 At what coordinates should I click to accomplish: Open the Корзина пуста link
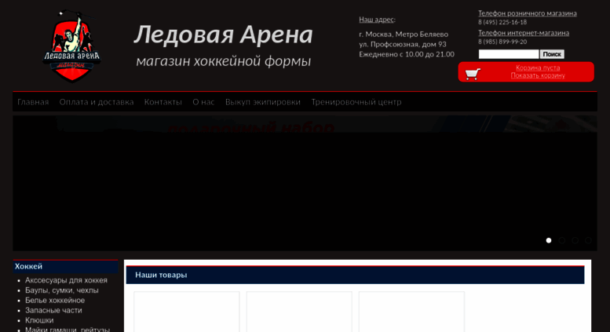pyautogui.click(x=538, y=67)
